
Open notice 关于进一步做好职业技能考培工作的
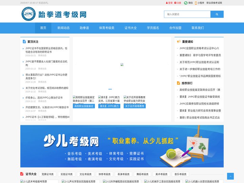coord(200,69)
